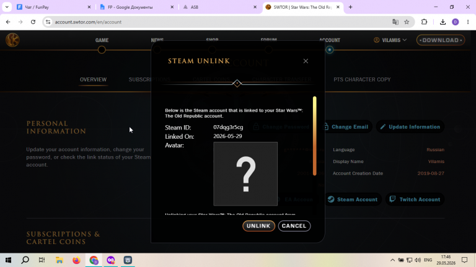This screenshot has height=267, width=476.
Task: Select the PTS CHARACTER COPY tab
Action: (362, 79)
